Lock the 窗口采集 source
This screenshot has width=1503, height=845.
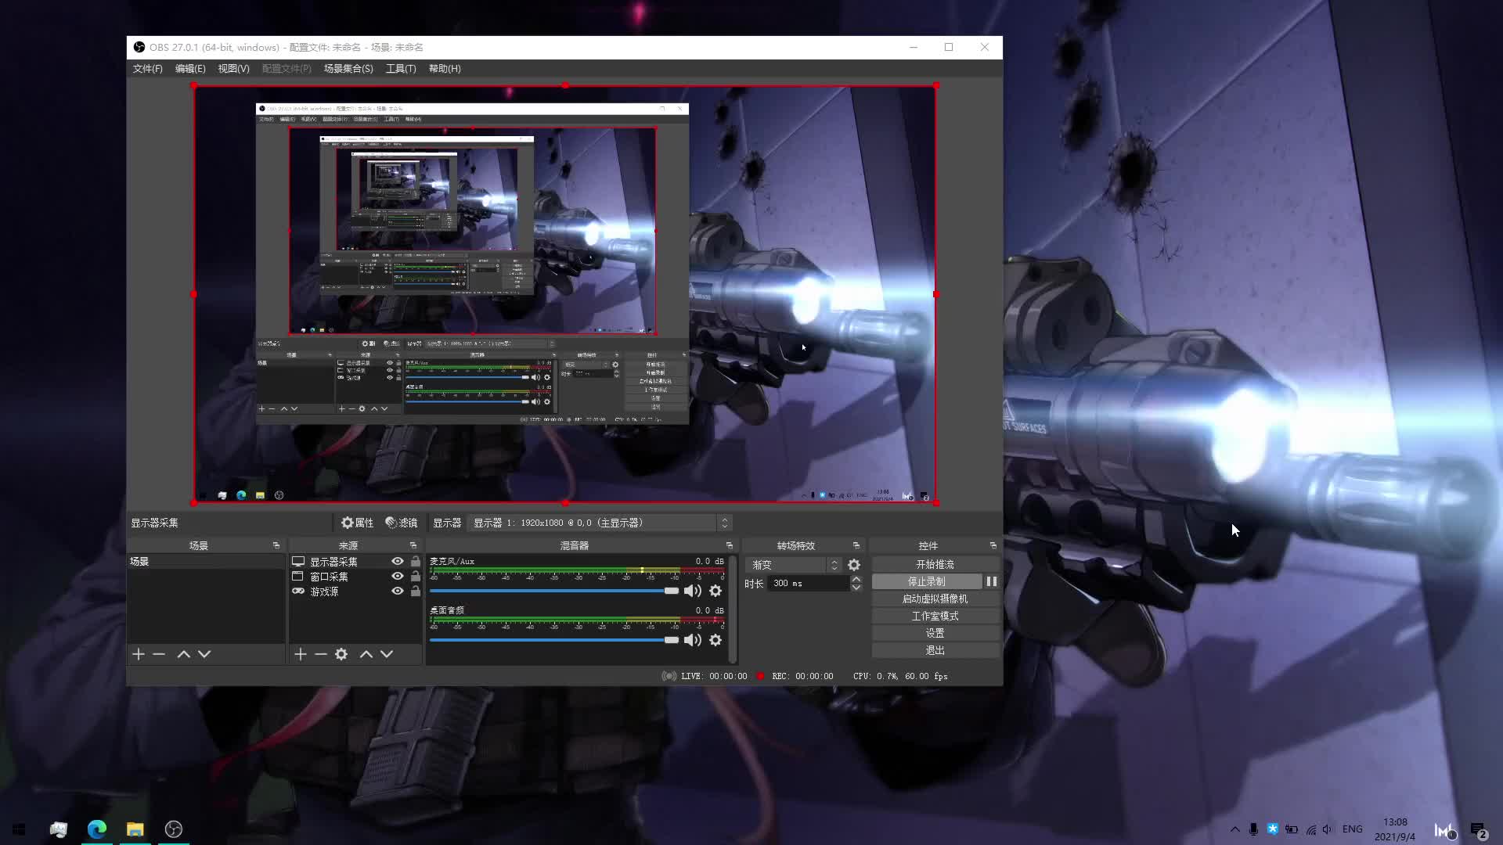tap(415, 577)
